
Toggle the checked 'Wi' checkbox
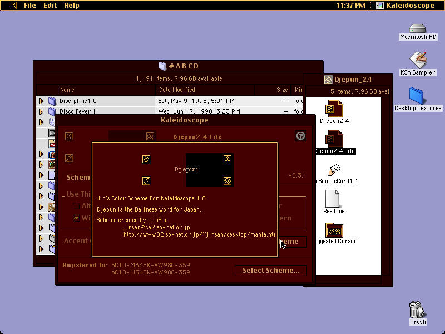pos(76,218)
